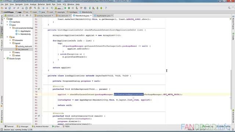The height and width of the screenshot is (132, 235).
Task: Open the Refactor menu
Action: pos(41,4)
